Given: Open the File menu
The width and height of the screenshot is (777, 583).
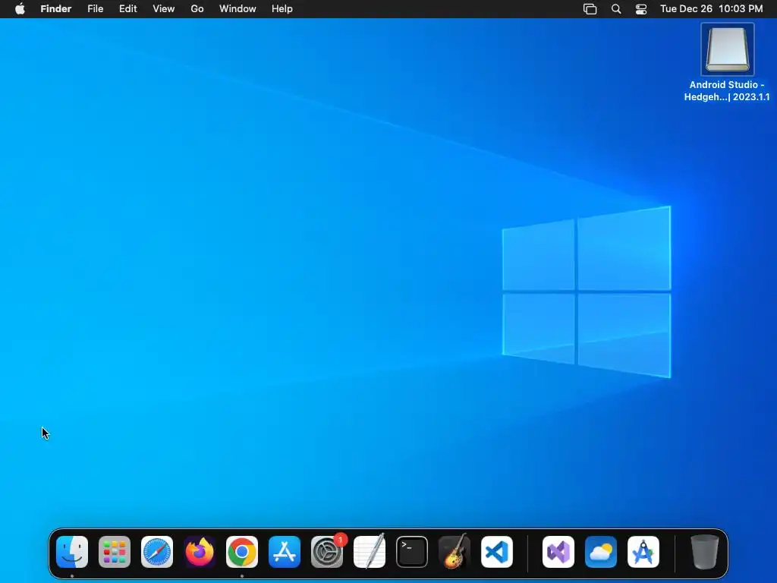Looking at the screenshot, I should (95, 9).
